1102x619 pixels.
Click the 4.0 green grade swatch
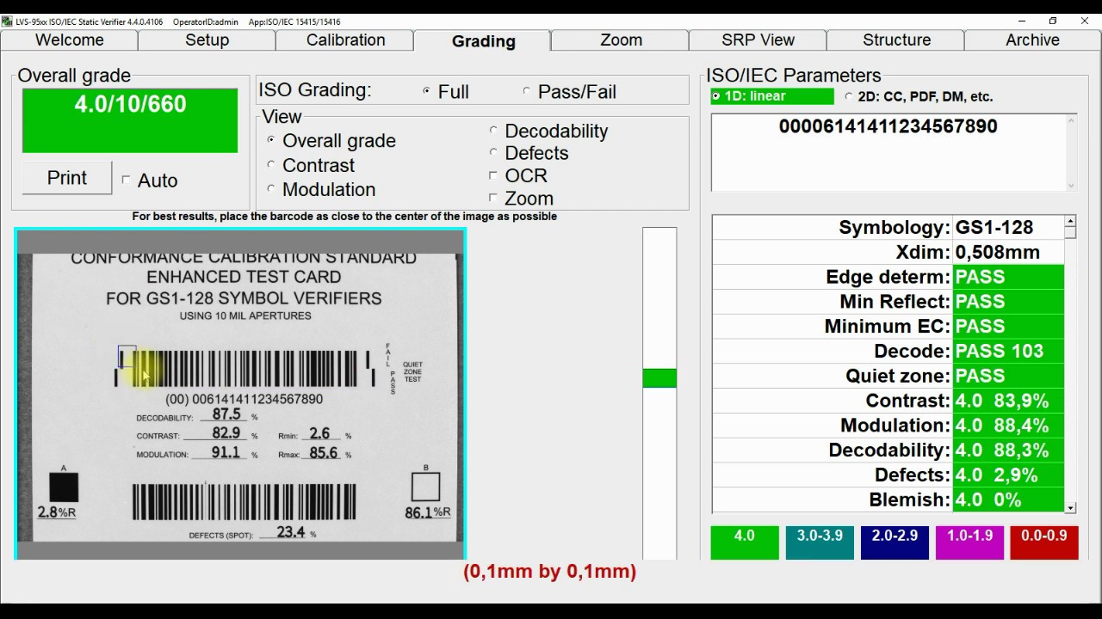(744, 543)
